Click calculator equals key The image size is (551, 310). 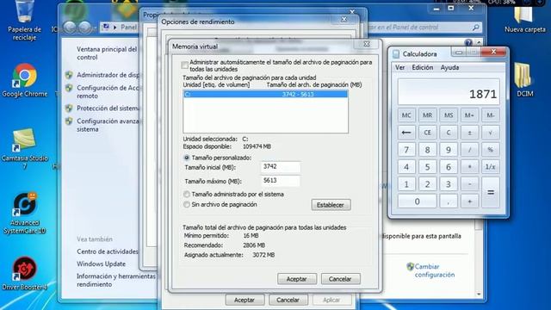[491, 193]
